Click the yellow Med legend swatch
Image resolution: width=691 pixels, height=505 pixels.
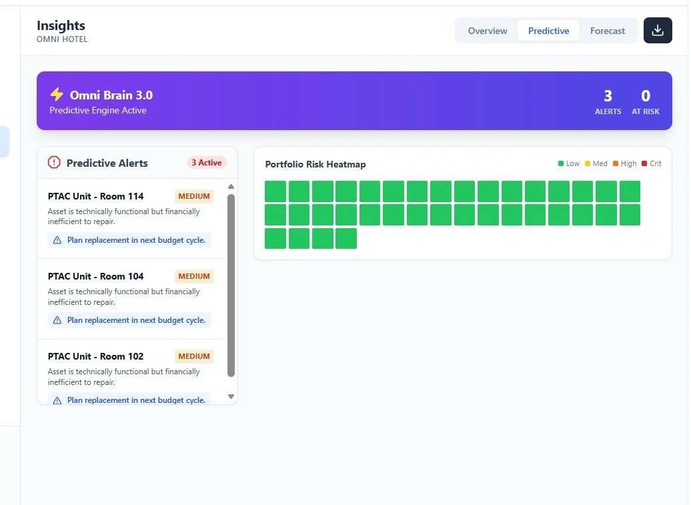588,163
